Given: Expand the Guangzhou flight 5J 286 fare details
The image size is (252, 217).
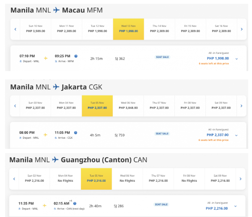Looking at the screenshot, I should click(235, 206).
